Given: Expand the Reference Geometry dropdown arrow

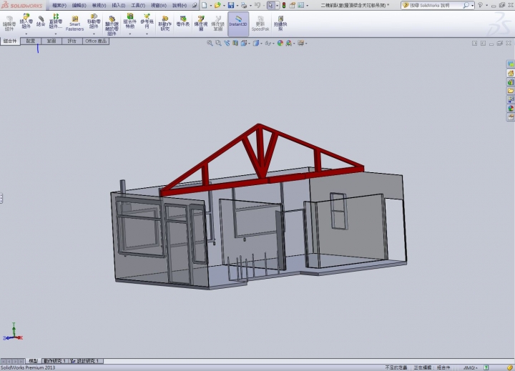Looking at the screenshot, I should pos(147,33).
